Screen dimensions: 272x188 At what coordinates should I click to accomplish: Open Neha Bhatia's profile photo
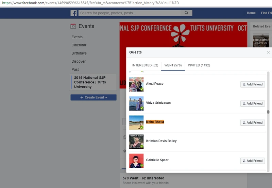pyautogui.click(x=136, y=123)
